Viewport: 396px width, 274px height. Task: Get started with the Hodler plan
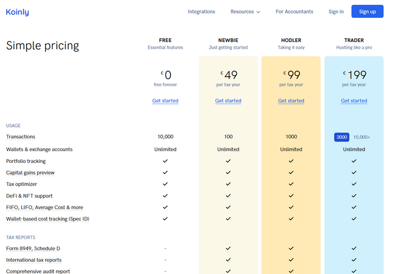(291, 101)
